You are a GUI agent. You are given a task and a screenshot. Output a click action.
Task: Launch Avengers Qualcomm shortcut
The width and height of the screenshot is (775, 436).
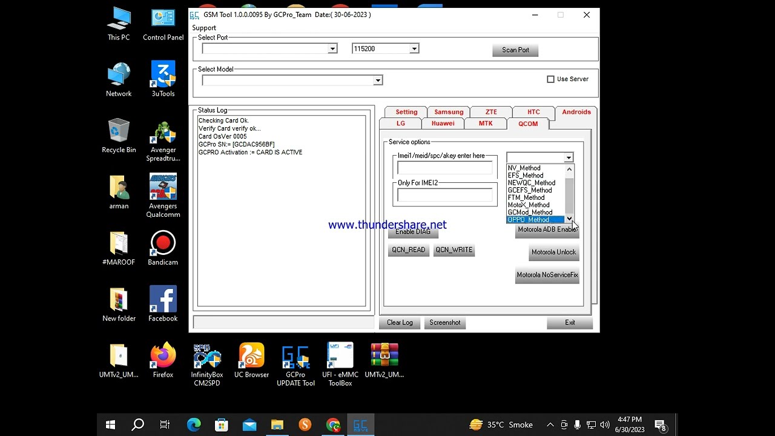[x=163, y=196]
